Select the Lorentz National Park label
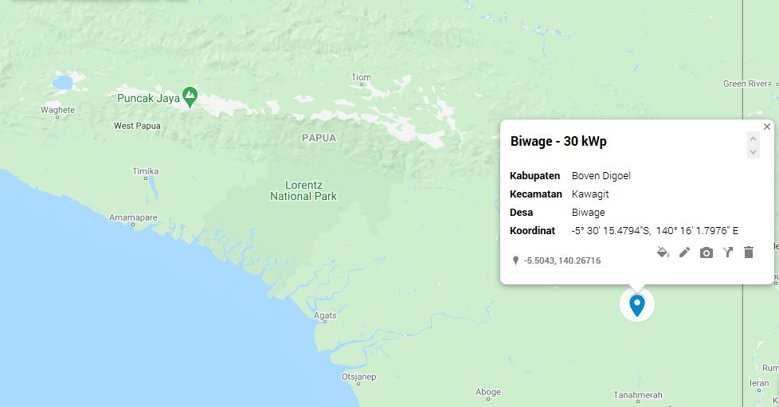The height and width of the screenshot is (407, 779). coord(303,191)
